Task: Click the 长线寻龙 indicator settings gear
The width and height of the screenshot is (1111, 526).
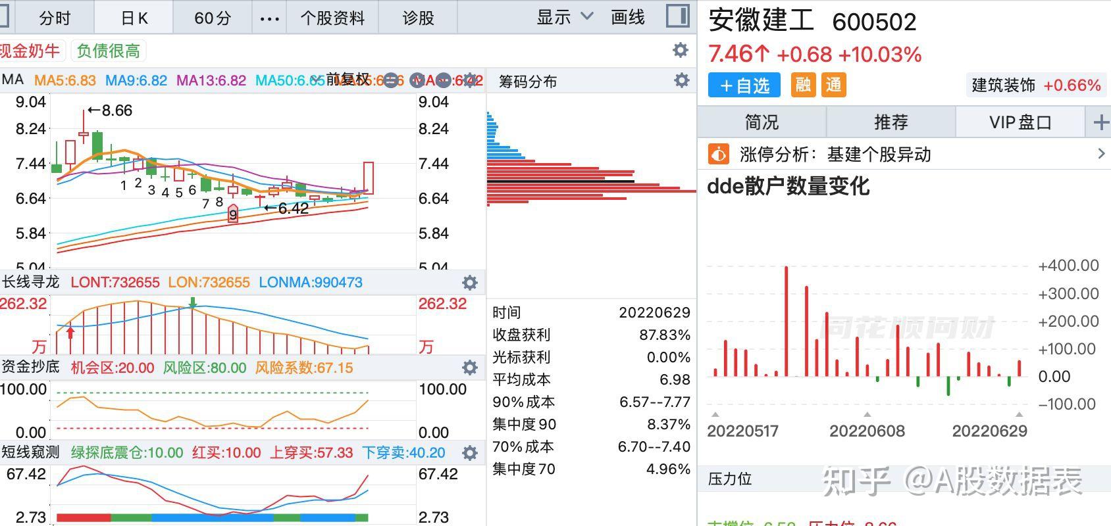Action: pos(469,283)
